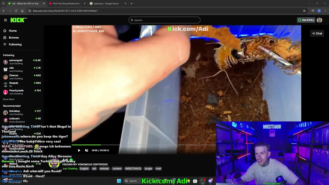Click PeachyJade's avatar in sidebar
The image size is (329, 185).
(x=5, y=92)
